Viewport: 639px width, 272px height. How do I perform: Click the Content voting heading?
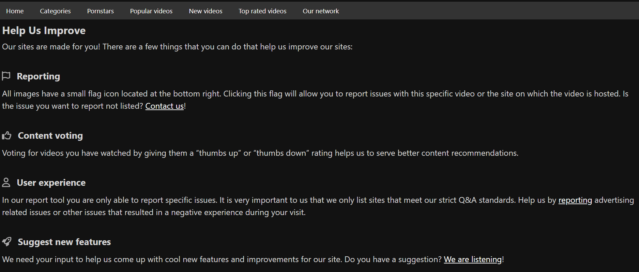[x=50, y=136]
